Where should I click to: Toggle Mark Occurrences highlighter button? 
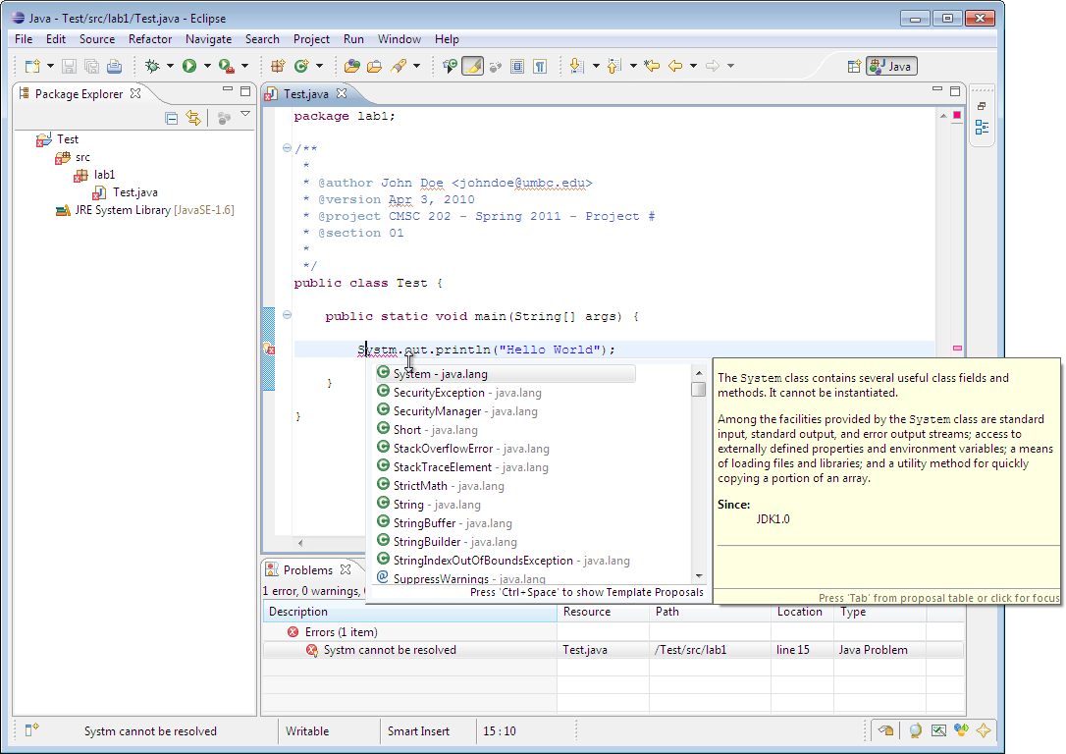tap(472, 66)
